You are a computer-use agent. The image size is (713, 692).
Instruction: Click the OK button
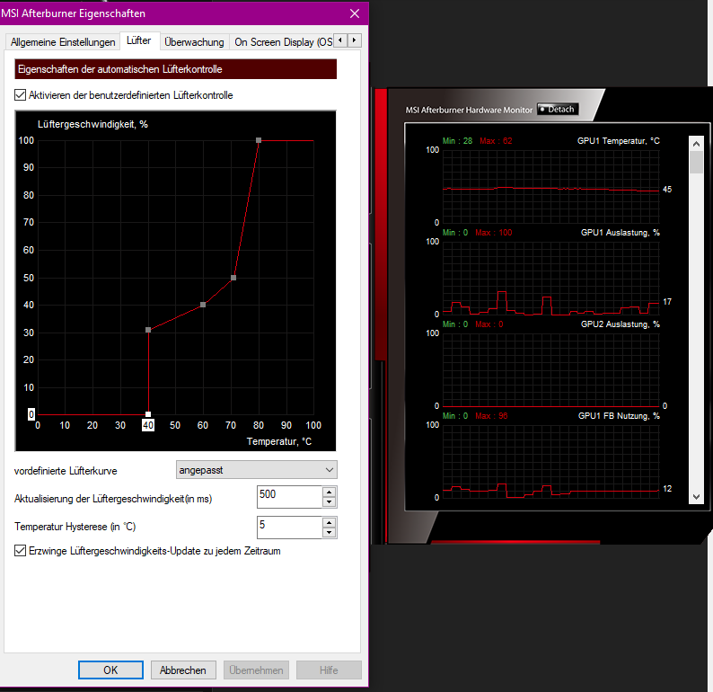click(110, 670)
